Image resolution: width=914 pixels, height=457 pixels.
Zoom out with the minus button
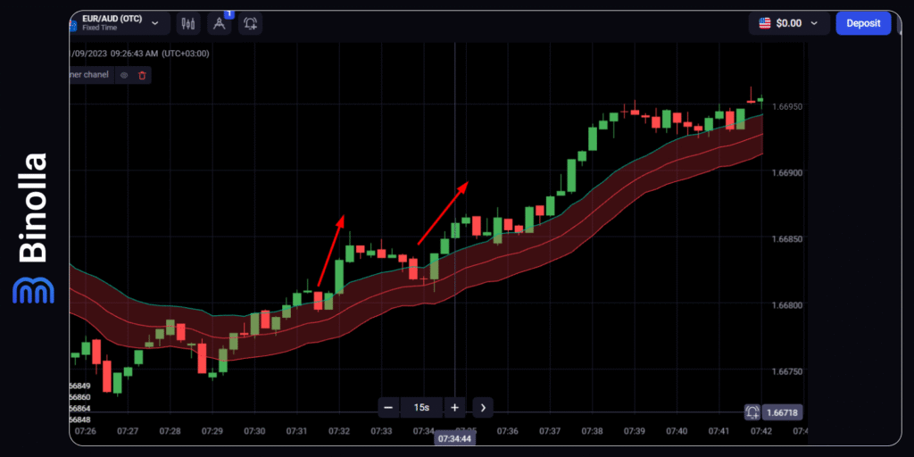[x=388, y=408]
